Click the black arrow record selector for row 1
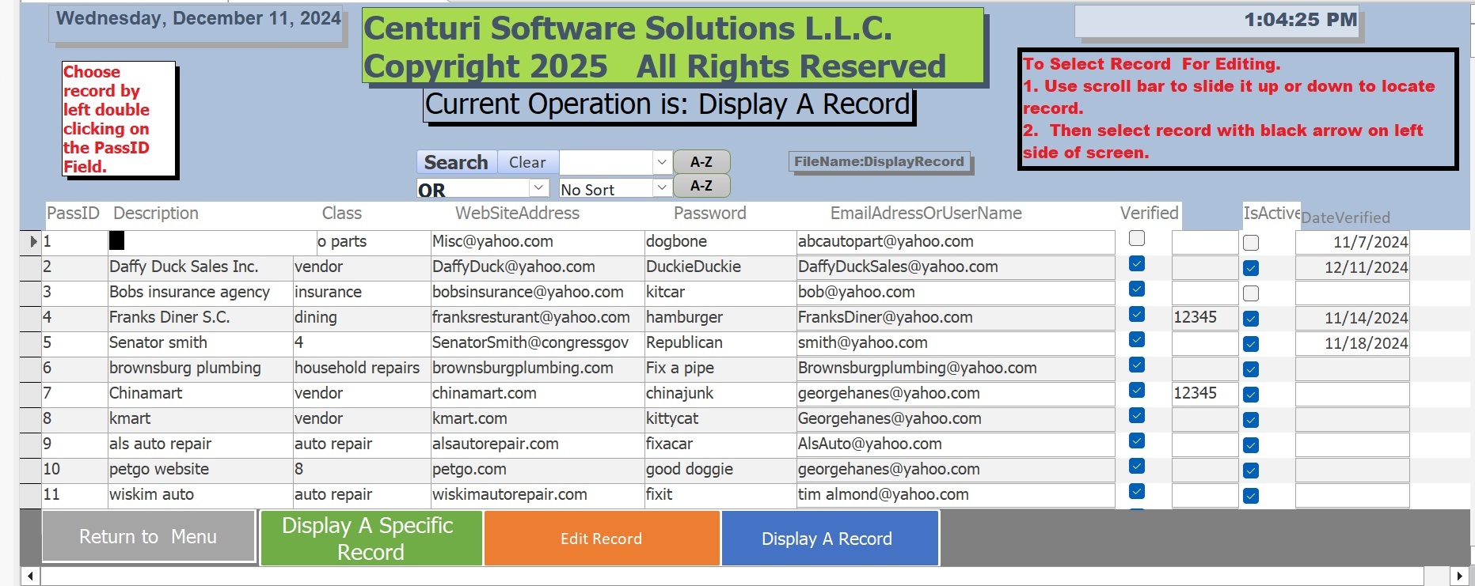The image size is (1475, 586). point(32,242)
